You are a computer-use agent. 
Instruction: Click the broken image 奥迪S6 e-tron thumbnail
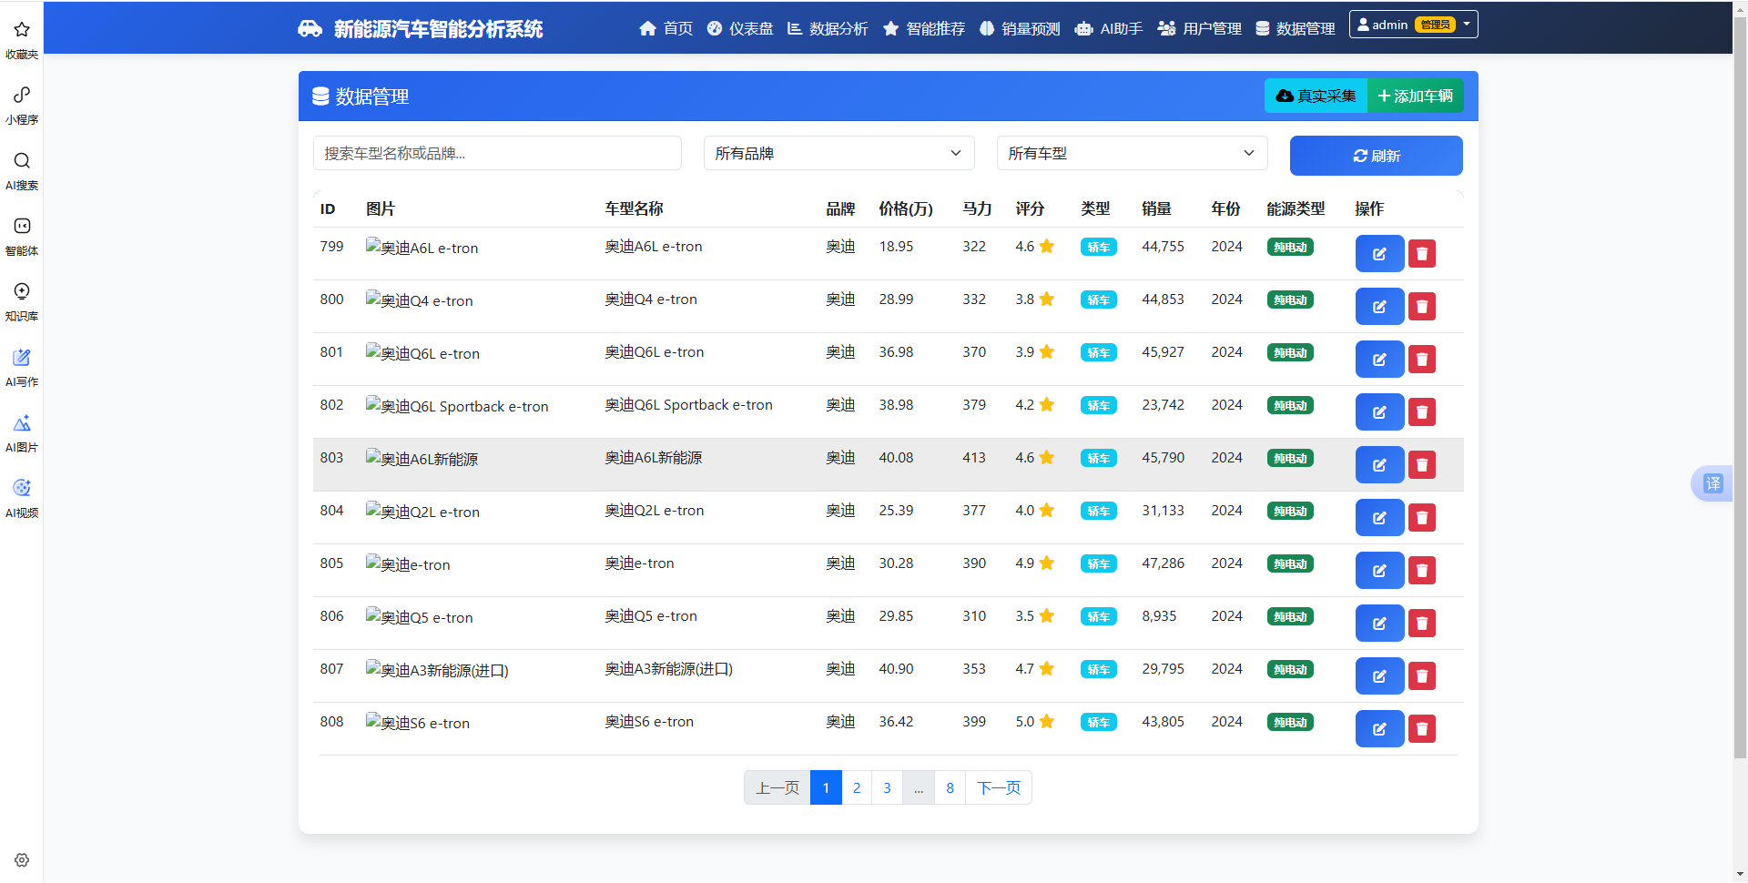click(418, 723)
